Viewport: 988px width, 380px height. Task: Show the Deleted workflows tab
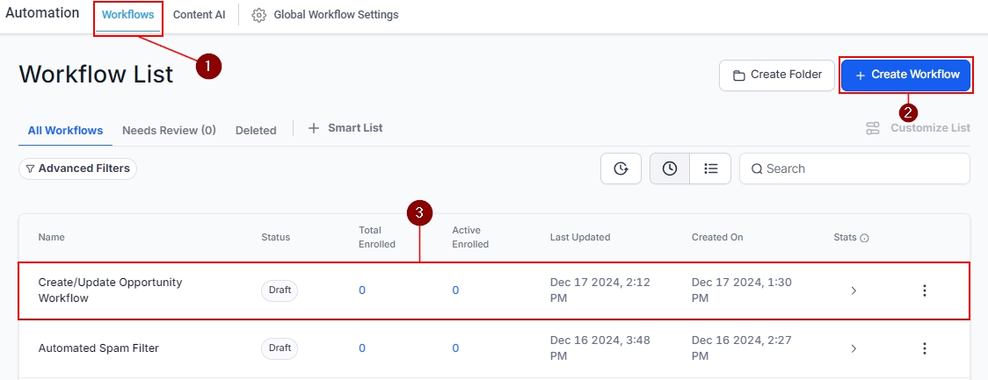pyautogui.click(x=256, y=130)
